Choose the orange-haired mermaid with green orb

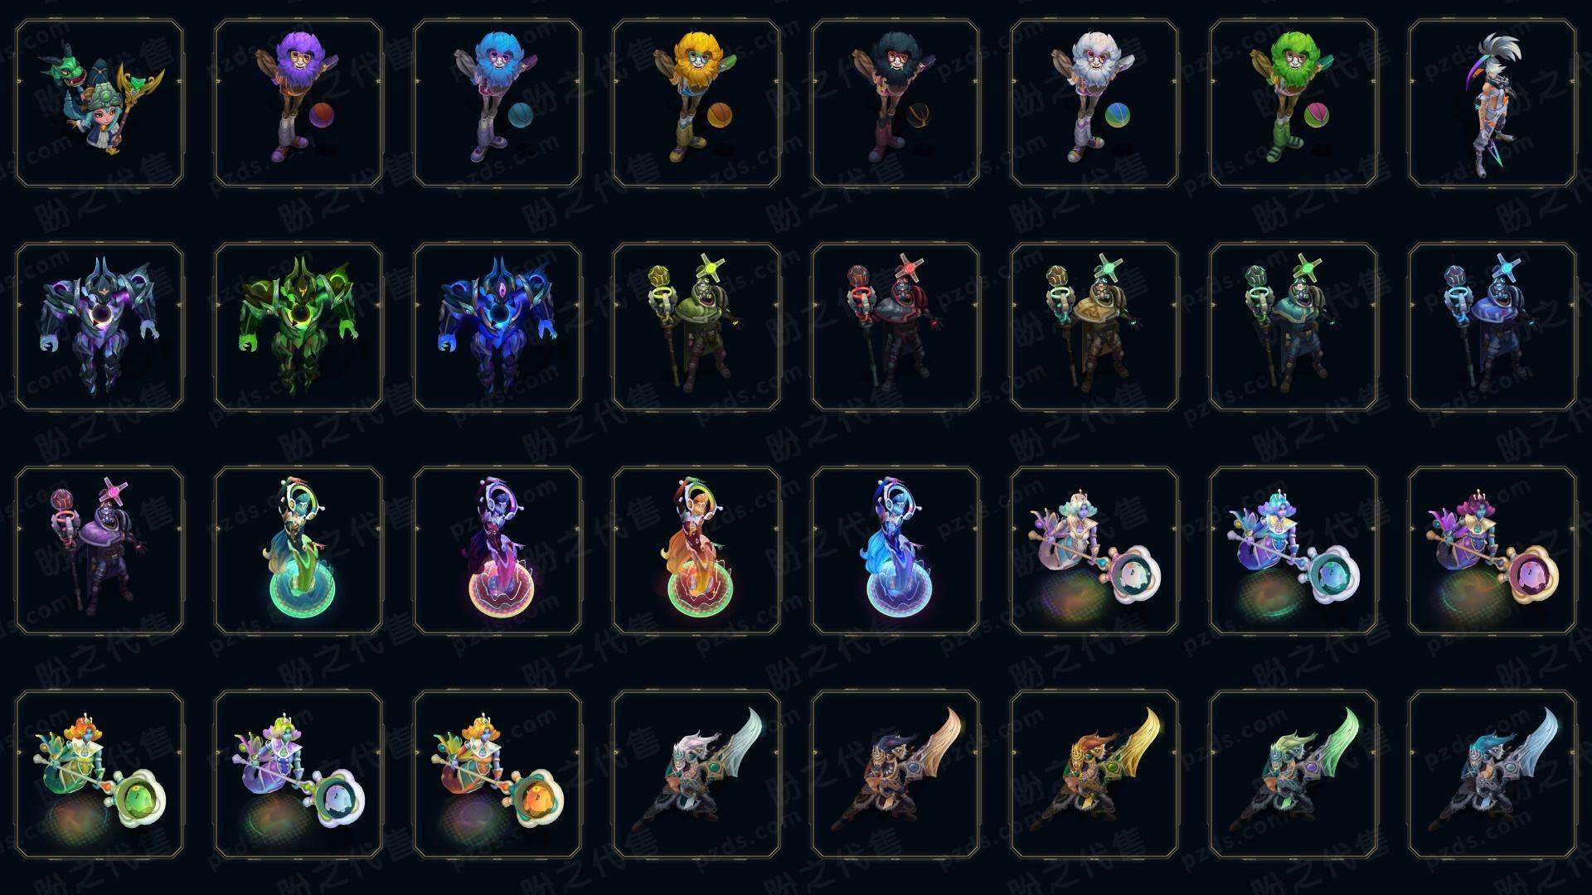[99, 774]
